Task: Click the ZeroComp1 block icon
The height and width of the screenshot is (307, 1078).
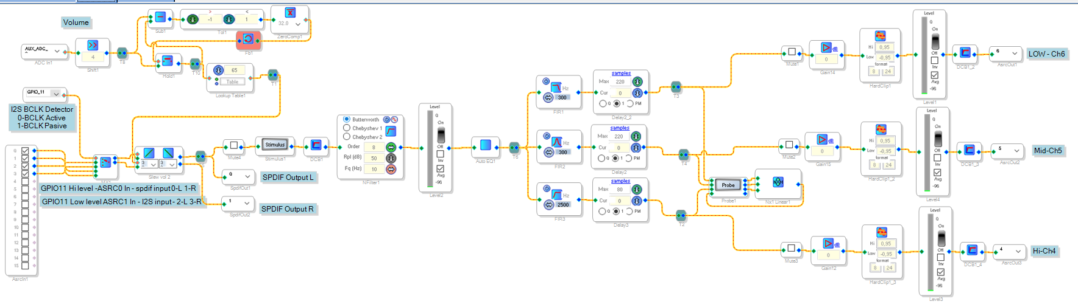Action: 290,13
